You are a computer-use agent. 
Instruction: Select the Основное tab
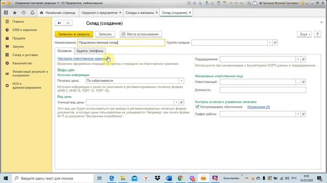pos(64,51)
